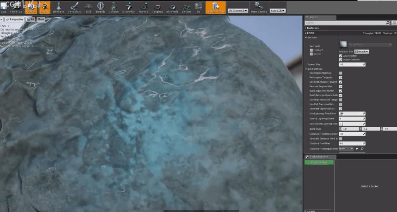Click the Reset Camera icon
This screenshot has height=212, width=397.
[259, 7]
